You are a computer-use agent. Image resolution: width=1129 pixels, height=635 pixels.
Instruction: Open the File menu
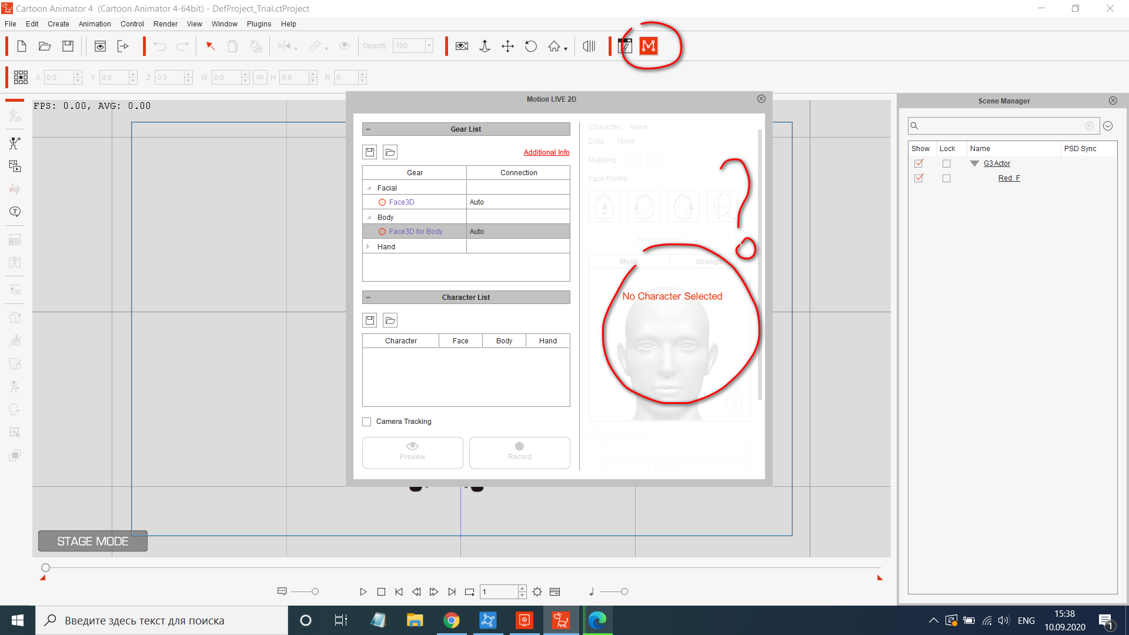point(11,24)
